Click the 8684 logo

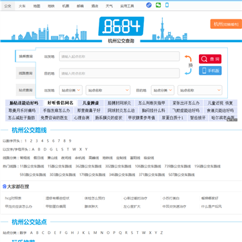pyautogui.click(x=121, y=26)
